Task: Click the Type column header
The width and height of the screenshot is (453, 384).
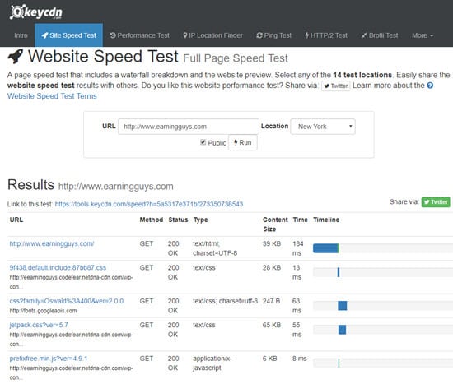Action: tap(201, 220)
